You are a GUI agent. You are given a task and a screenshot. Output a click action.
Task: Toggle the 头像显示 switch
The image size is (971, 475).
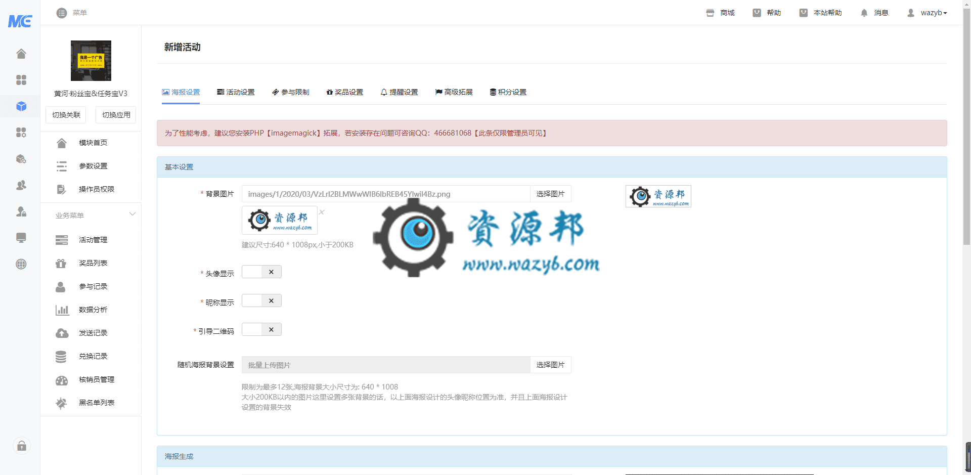(261, 272)
